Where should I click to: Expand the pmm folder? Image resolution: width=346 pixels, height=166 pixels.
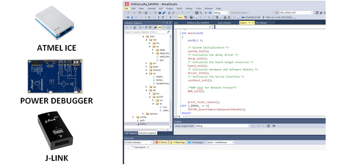[x=146, y=67]
